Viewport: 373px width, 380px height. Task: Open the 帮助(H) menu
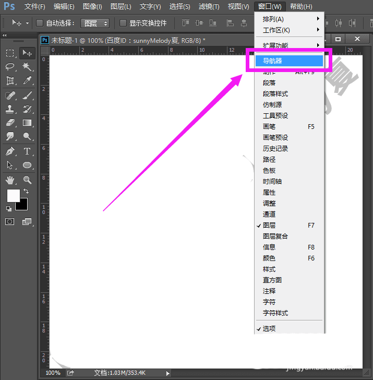301,7
